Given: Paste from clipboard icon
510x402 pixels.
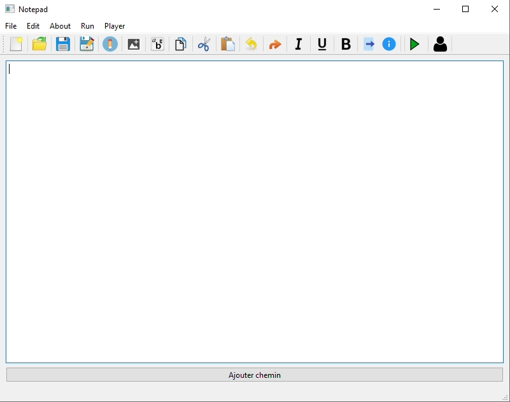Looking at the screenshot, I should point(227,44).
